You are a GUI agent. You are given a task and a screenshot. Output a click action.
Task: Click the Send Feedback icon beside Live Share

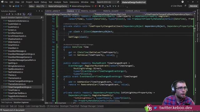(x=185, y=6)
